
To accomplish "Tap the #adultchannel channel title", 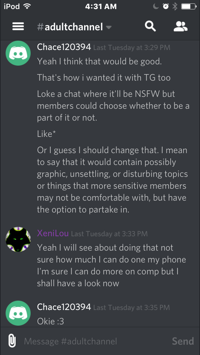I will (70, 27).
